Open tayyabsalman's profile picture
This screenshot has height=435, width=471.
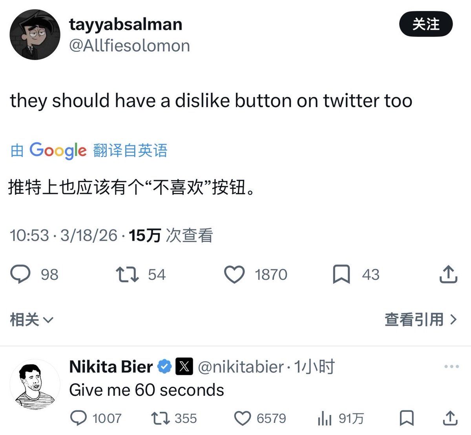[35, 35]
